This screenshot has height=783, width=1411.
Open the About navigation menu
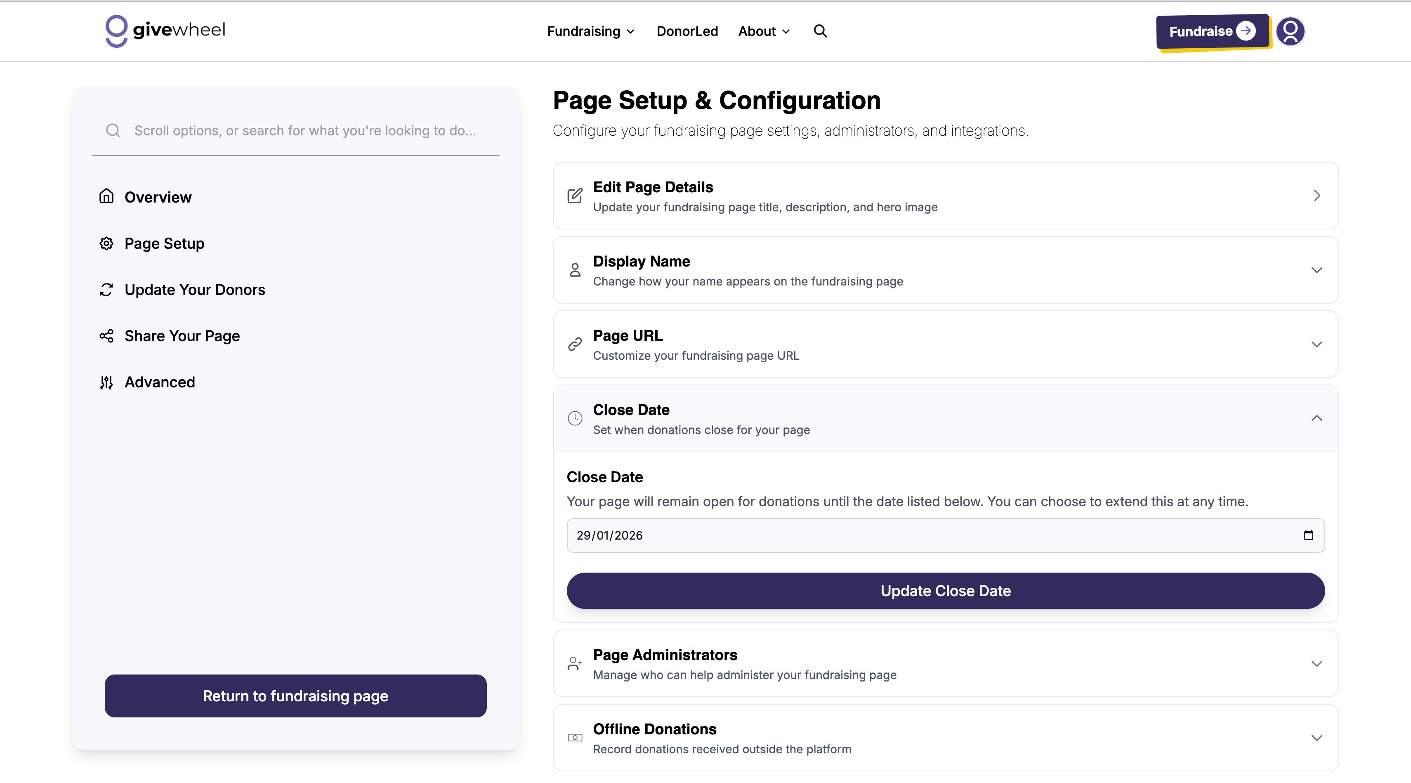(x=764, y=31)
